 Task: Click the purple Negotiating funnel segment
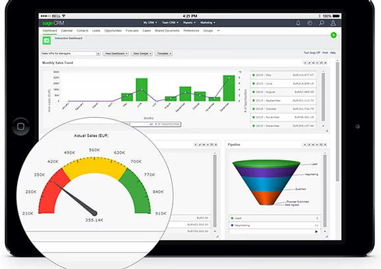coord(266,172)
